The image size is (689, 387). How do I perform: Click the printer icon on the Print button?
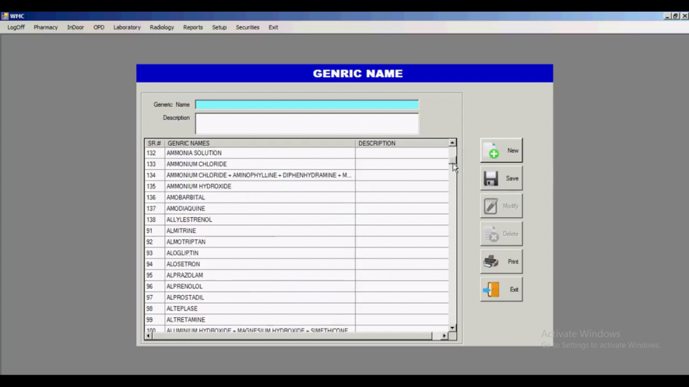tap(492, 261)
